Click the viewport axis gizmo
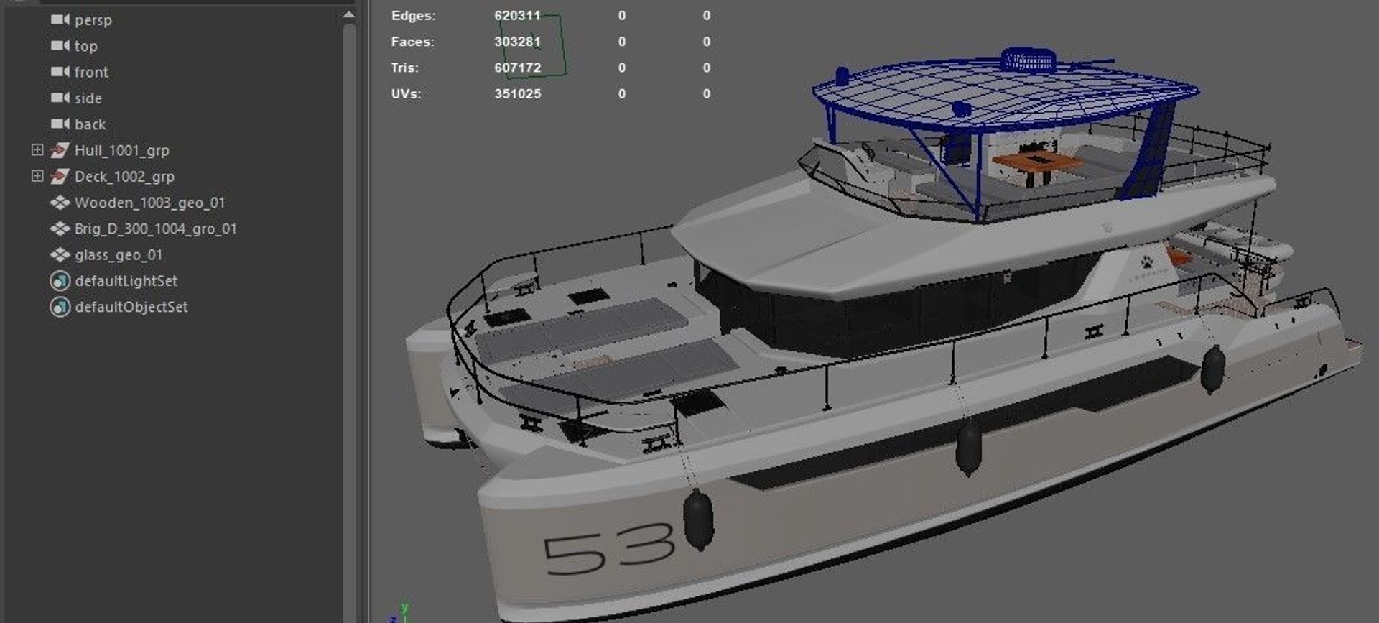Viewport: 1379px width, 623px height. point(399,613)
